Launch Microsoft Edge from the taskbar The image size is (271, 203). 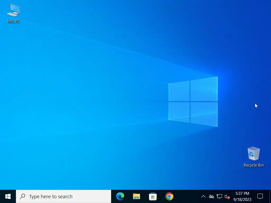pyautogui.click(x=120, y=196)
